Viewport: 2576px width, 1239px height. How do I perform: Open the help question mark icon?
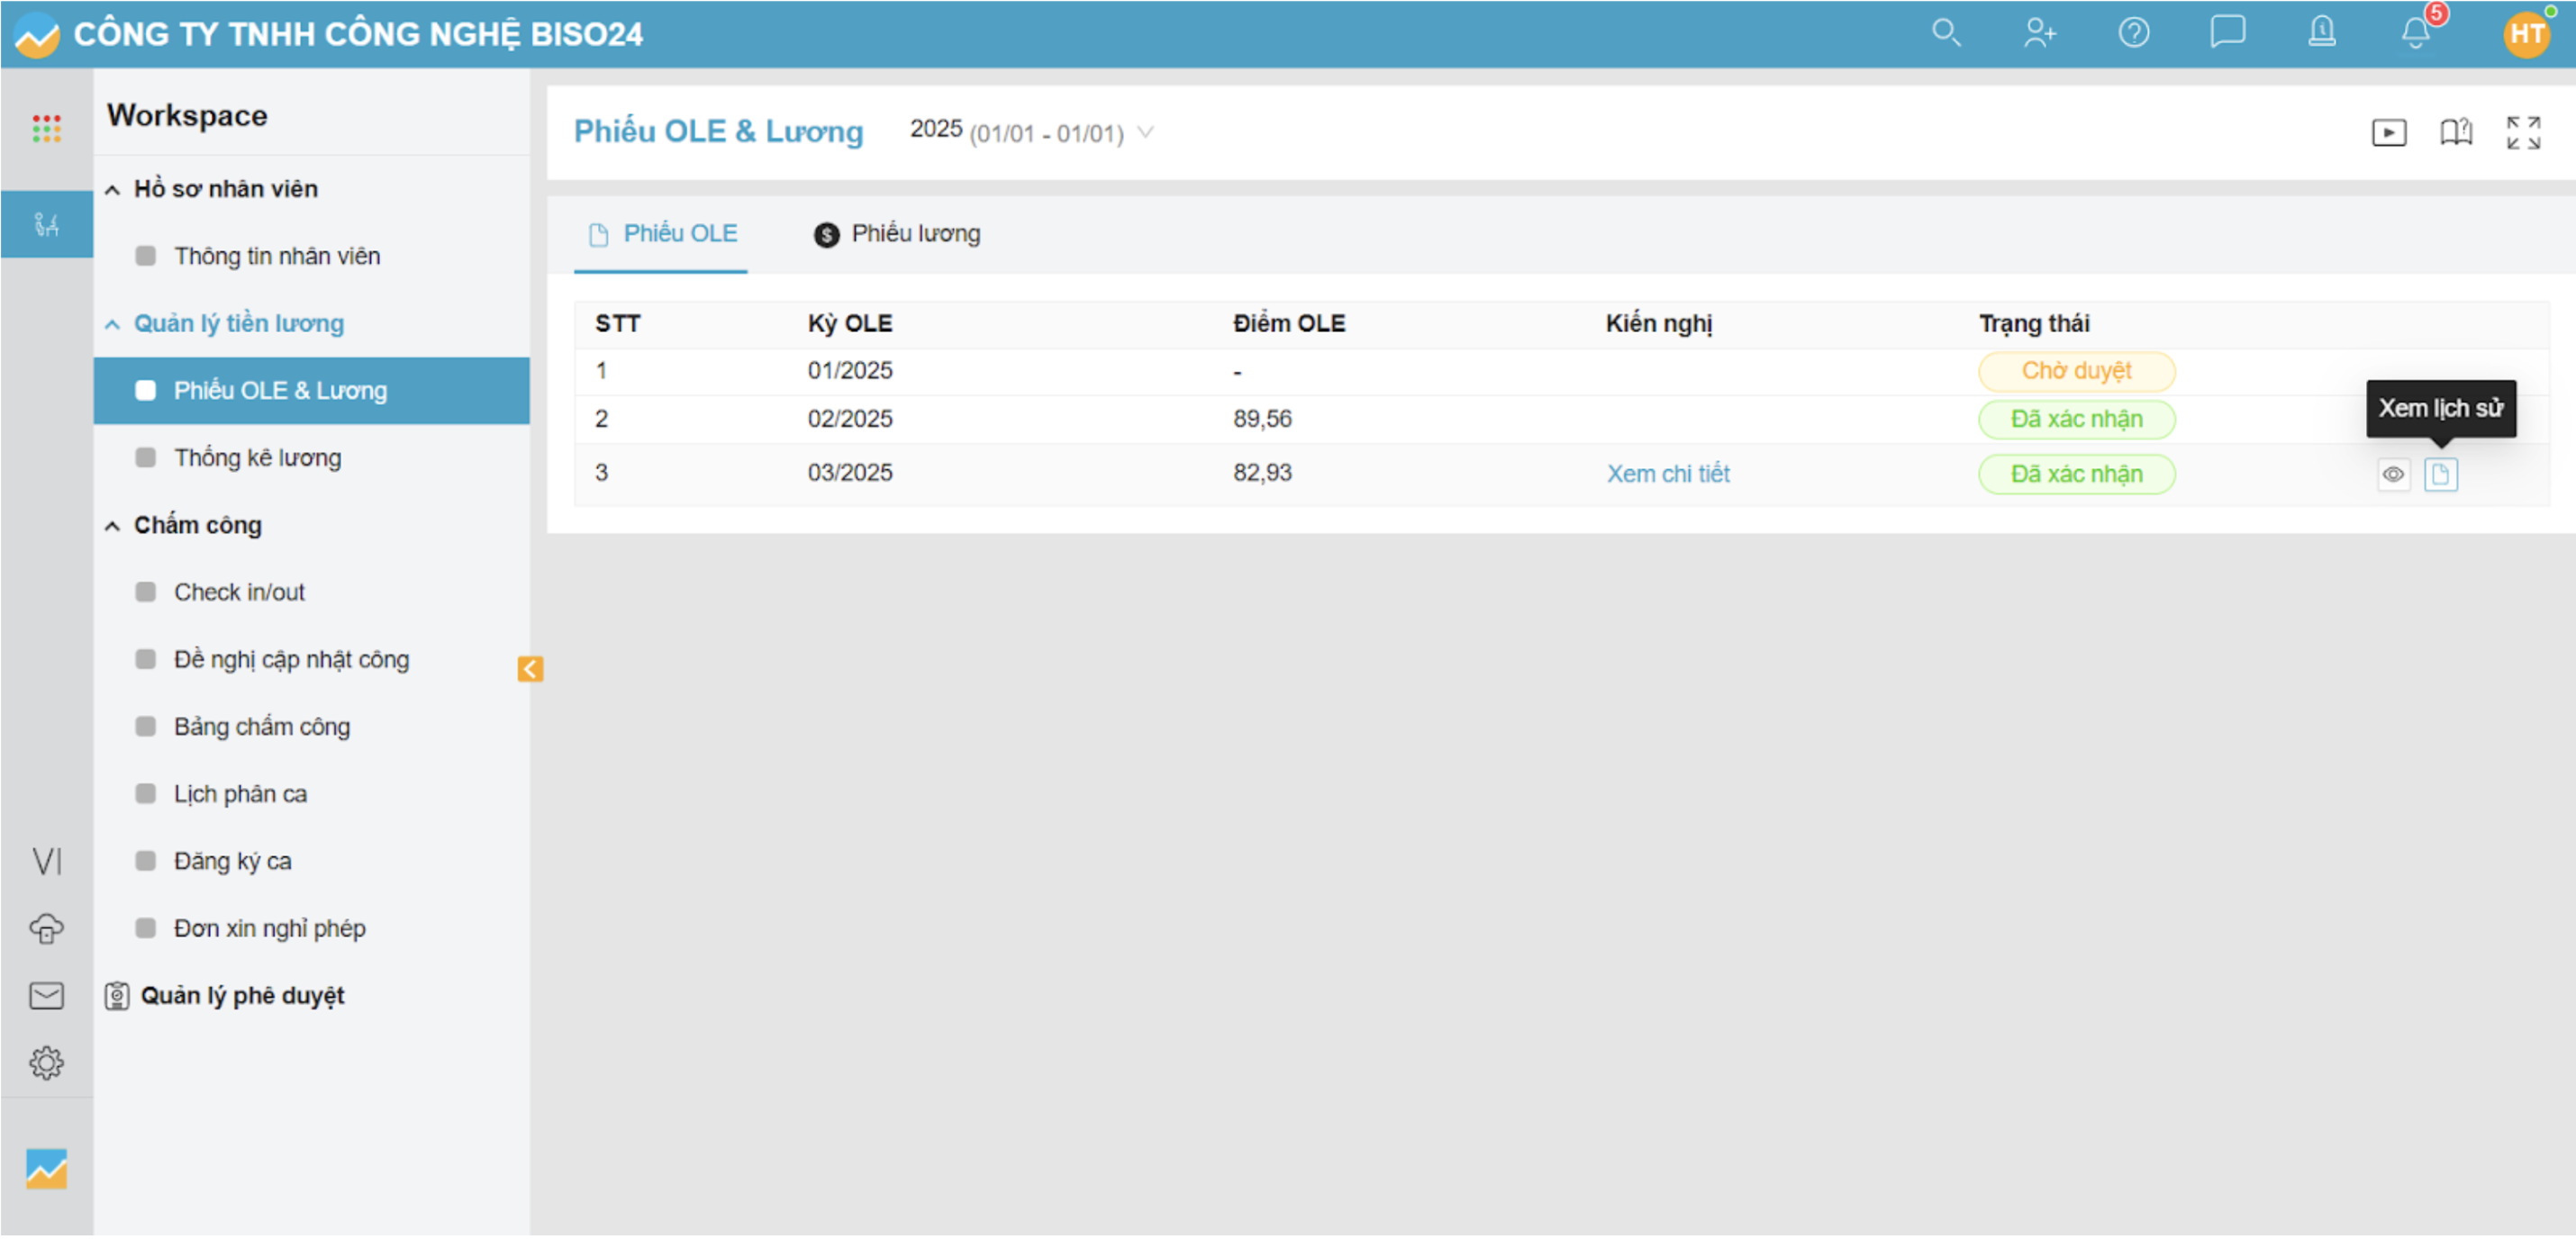click(x=2133, y=33)
